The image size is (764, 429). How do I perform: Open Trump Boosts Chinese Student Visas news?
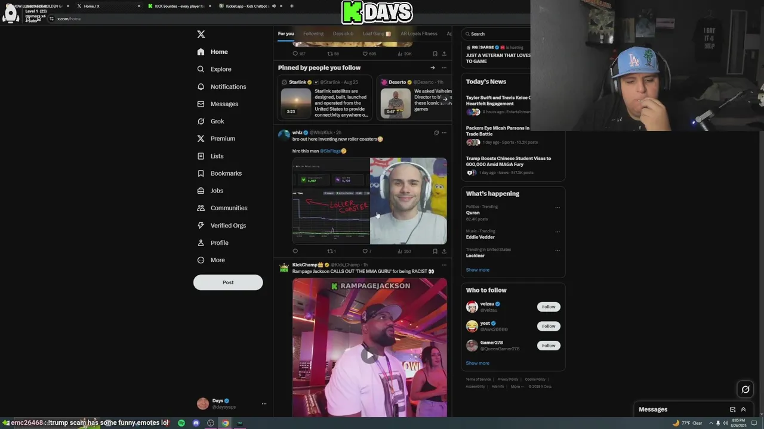pos(509,161)
